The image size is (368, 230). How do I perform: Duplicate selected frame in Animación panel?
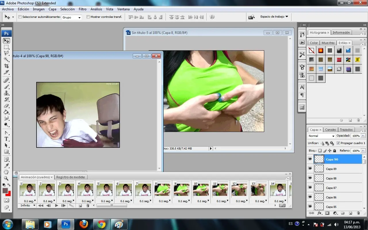point(80,206)
